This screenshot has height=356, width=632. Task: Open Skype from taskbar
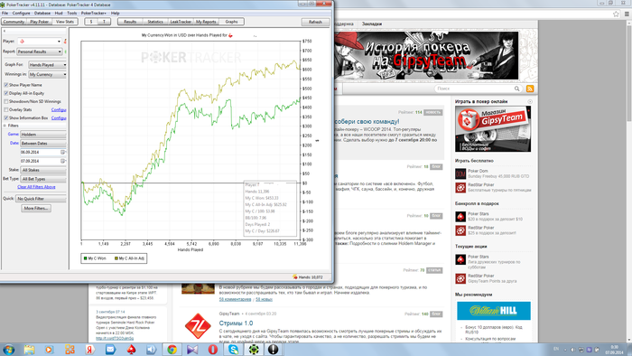tap(233, 350)
